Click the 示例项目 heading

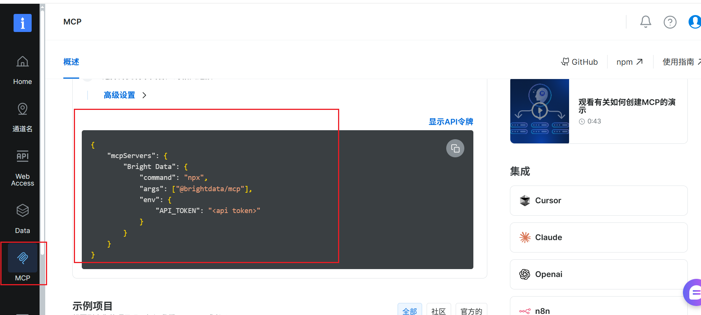click(x=92, y=306)
